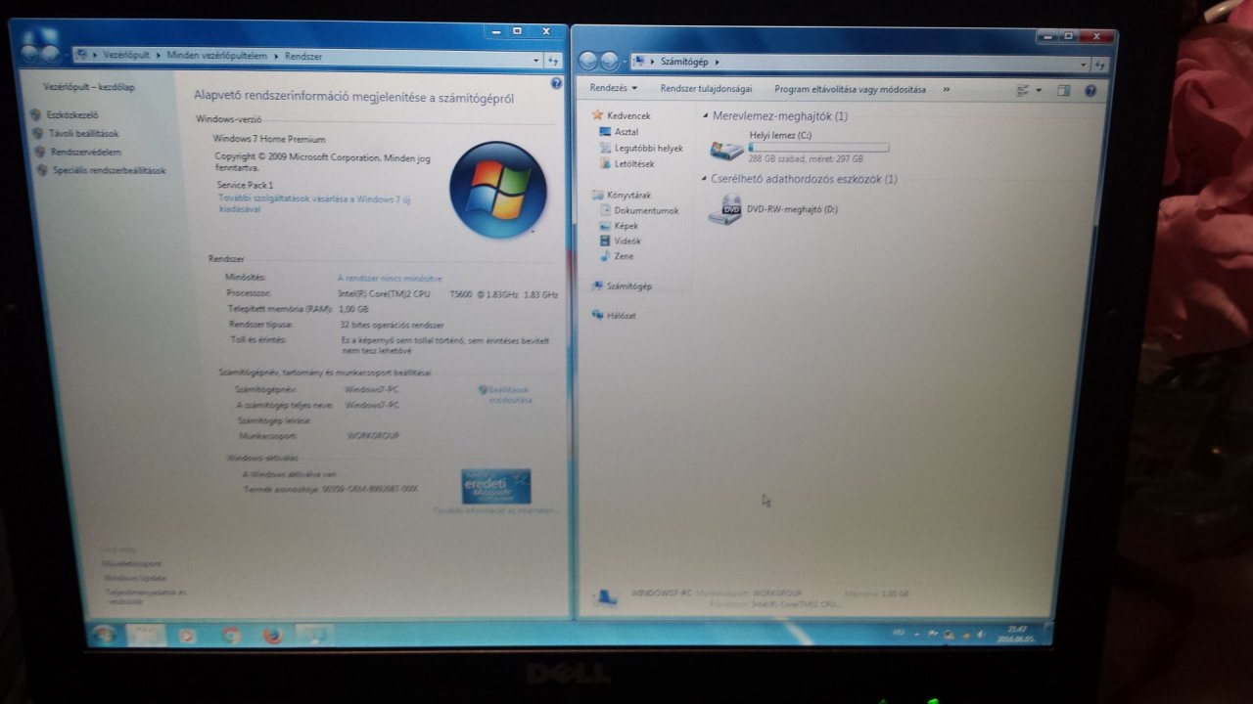
Task: Open address history dropdown in Rendszer window
Action: pos(536,60)
